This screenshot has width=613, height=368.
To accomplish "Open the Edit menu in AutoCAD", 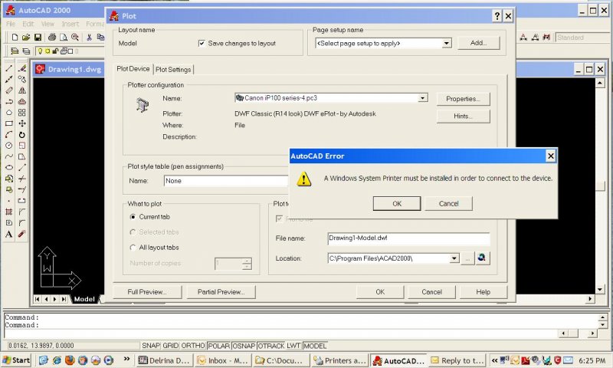I will click(28, 24).
